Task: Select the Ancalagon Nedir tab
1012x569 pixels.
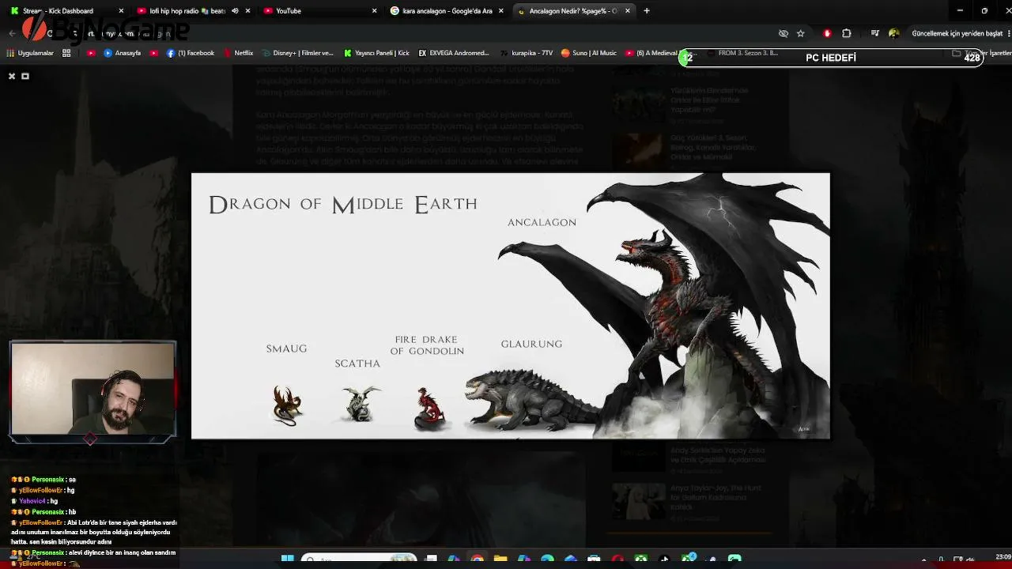Action: point(573,11)
